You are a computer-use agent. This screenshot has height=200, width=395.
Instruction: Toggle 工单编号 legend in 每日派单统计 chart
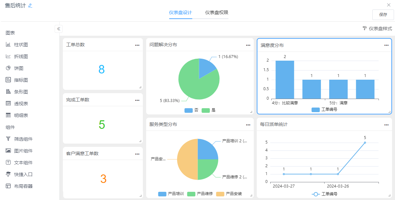click(324, 194)
